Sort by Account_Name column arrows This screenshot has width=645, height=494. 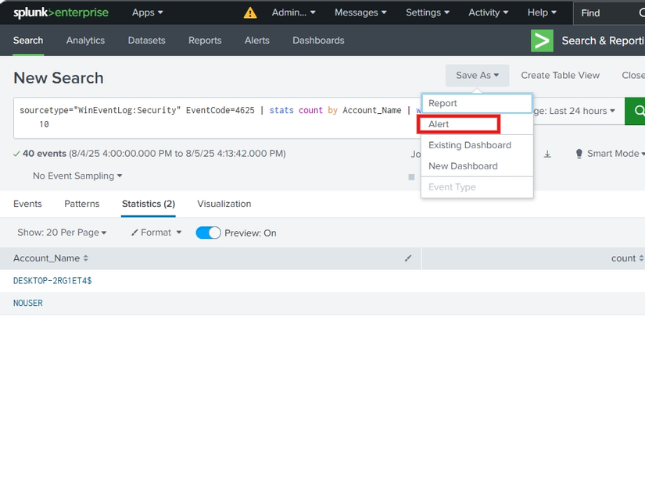[85, 258]
